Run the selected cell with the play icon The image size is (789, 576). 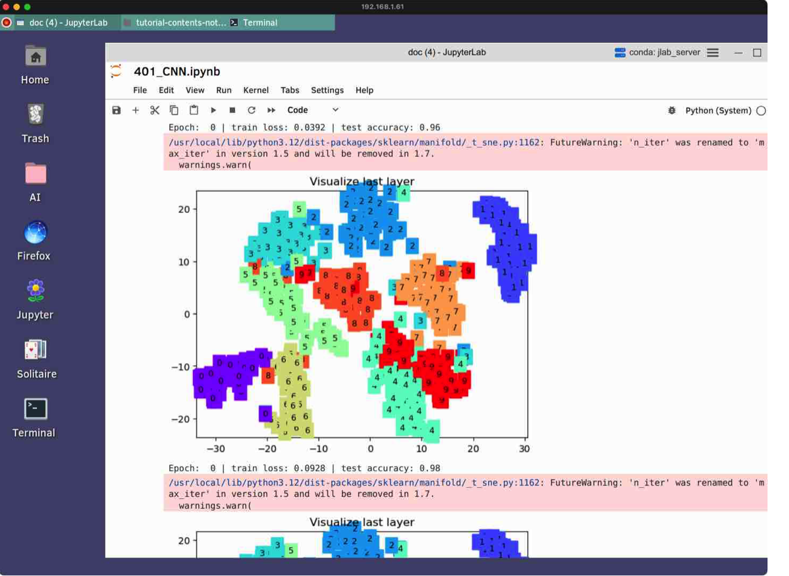(x=213, y=110)
